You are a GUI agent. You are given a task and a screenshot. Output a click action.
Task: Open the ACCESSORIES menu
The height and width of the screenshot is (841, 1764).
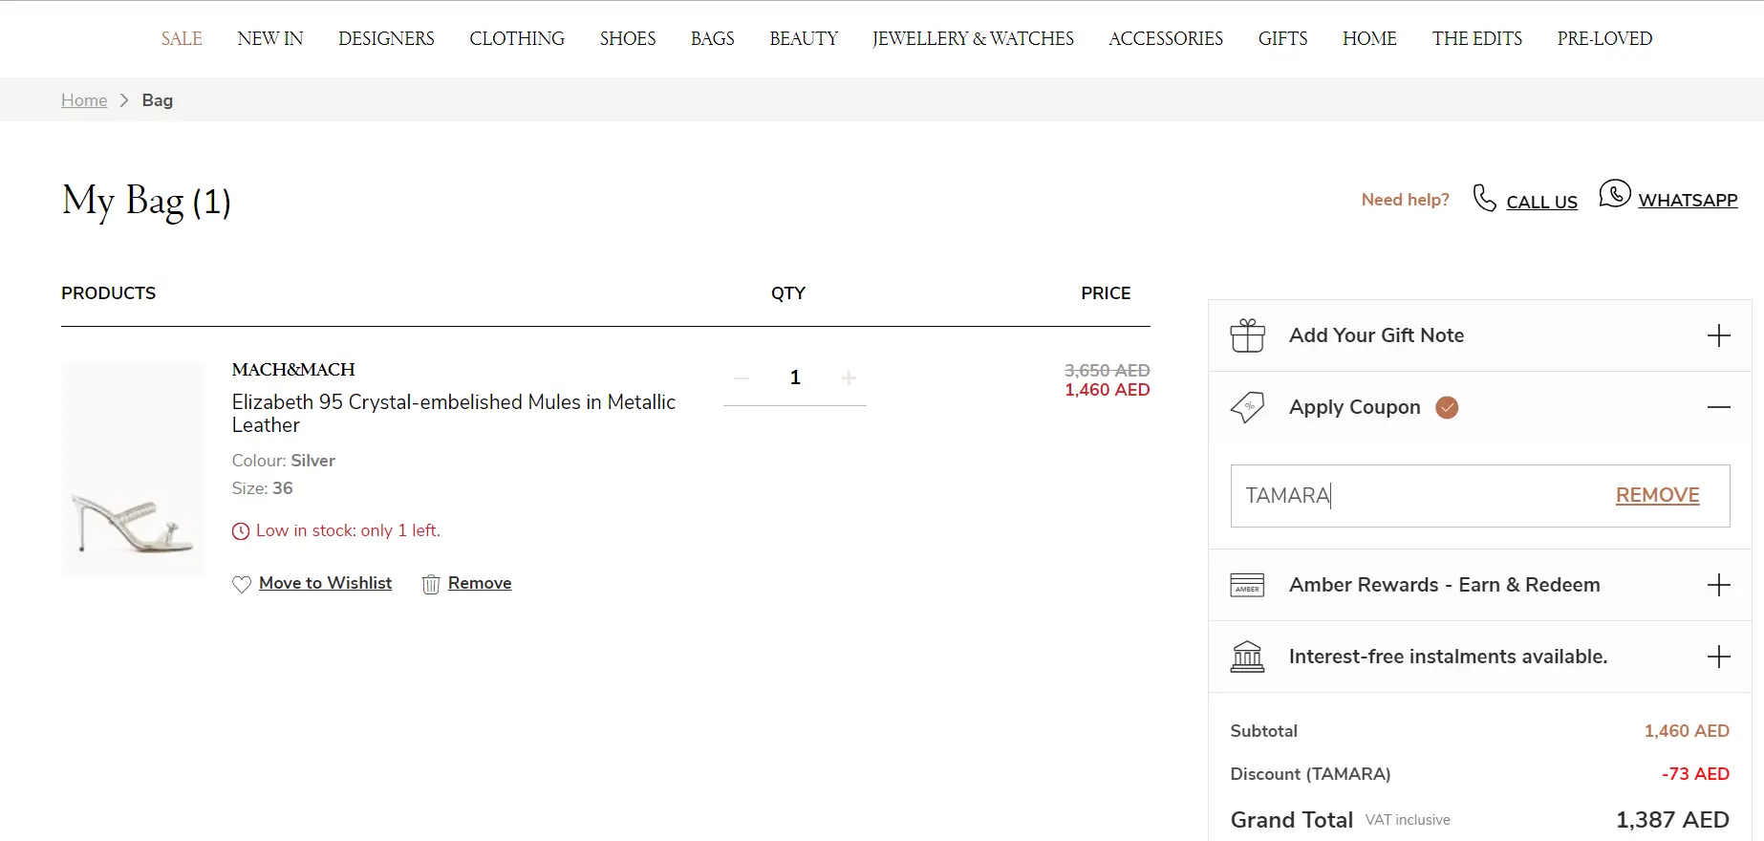coord(1166,38)
